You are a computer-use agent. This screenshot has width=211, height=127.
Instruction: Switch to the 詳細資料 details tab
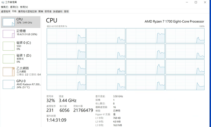point(58,11)
